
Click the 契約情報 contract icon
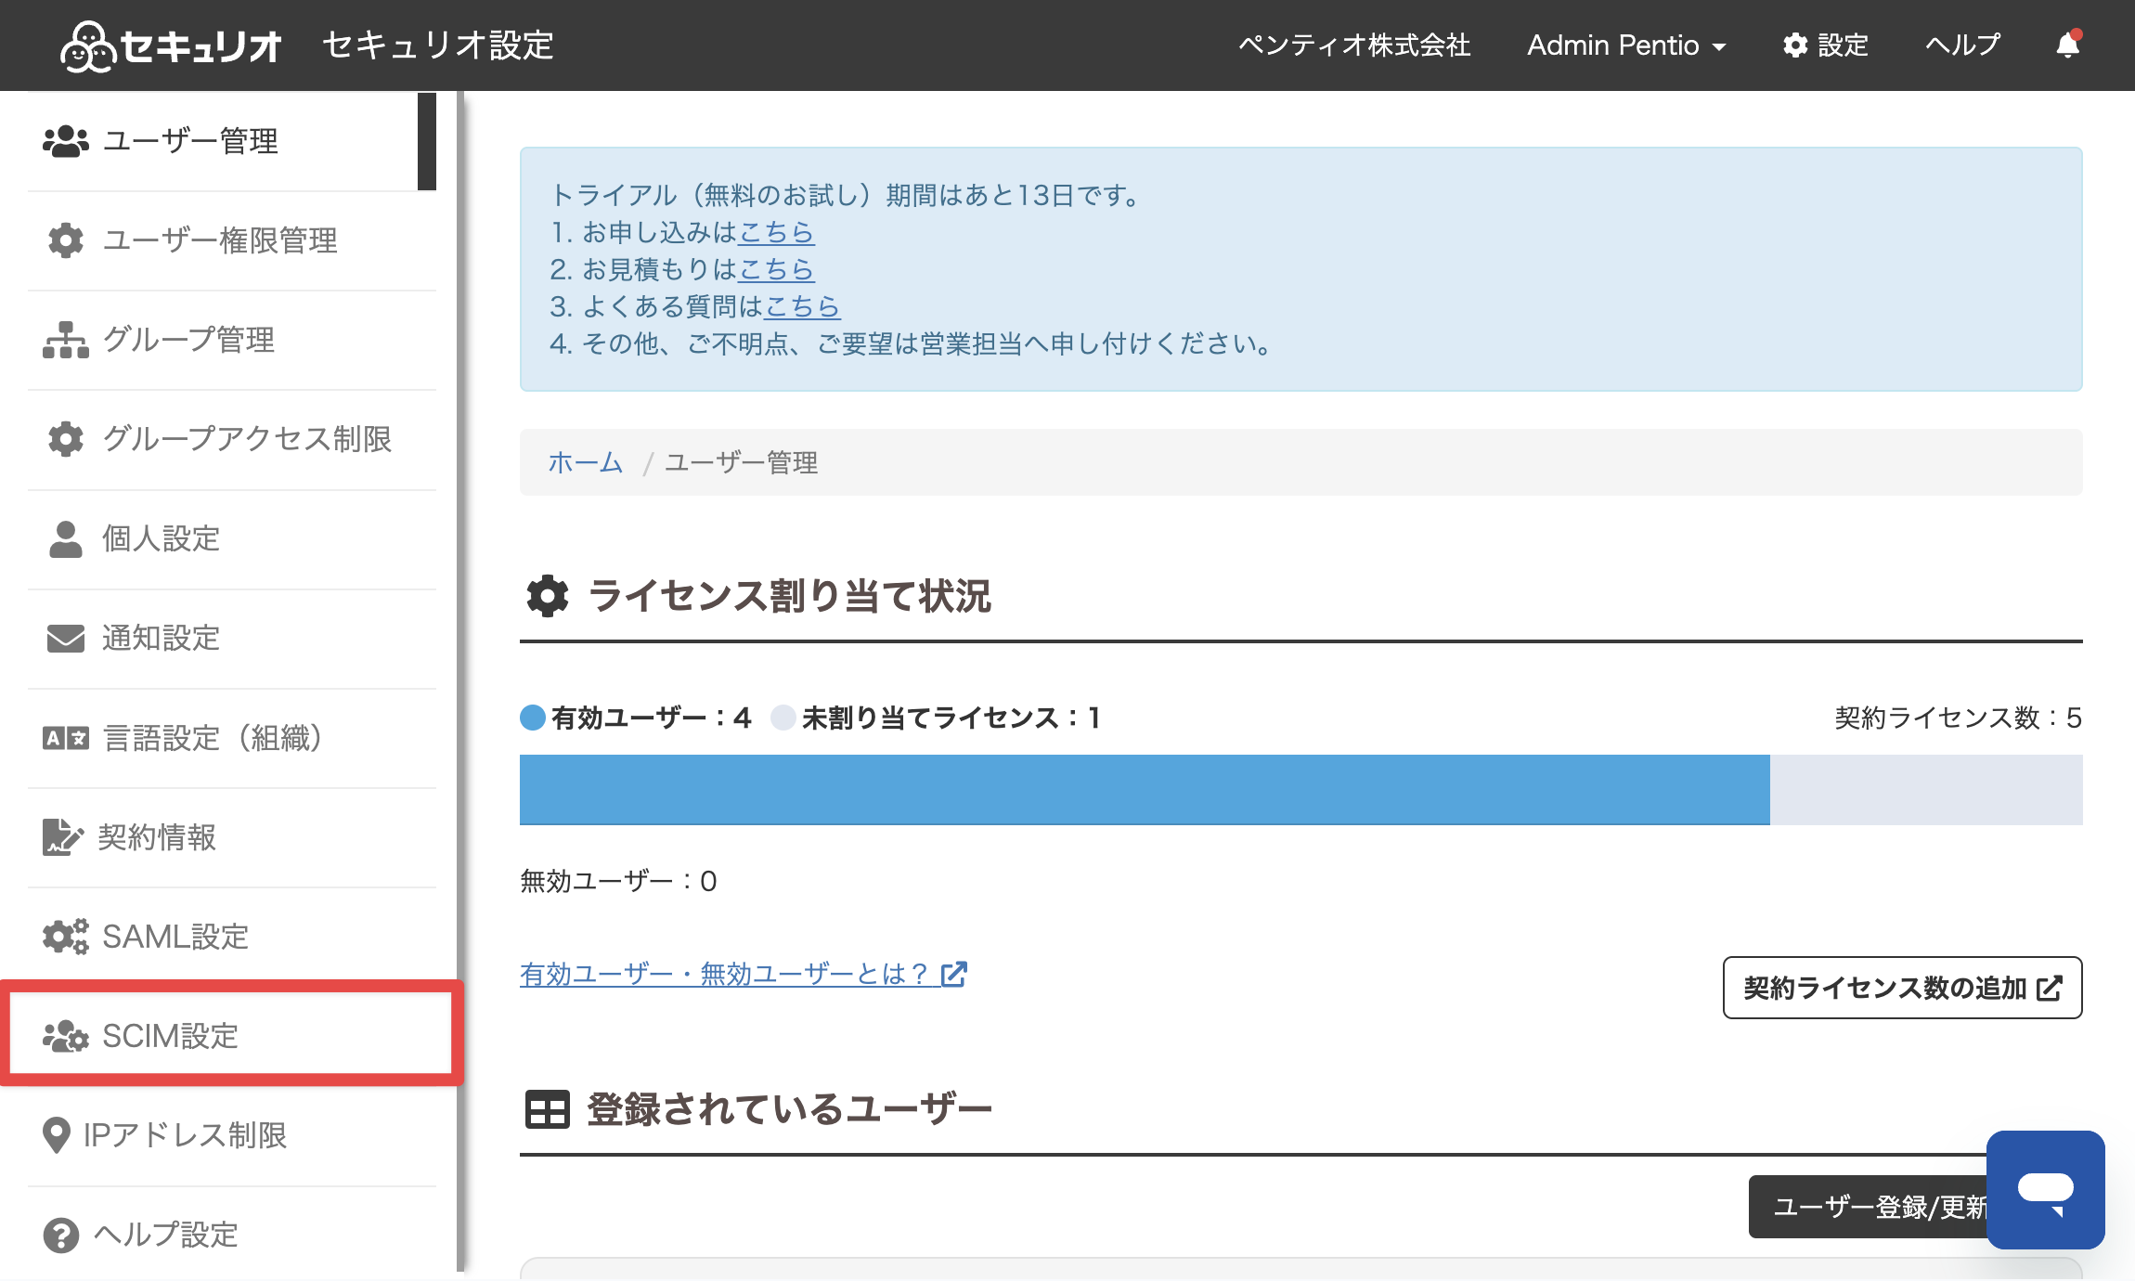[63, 837]
